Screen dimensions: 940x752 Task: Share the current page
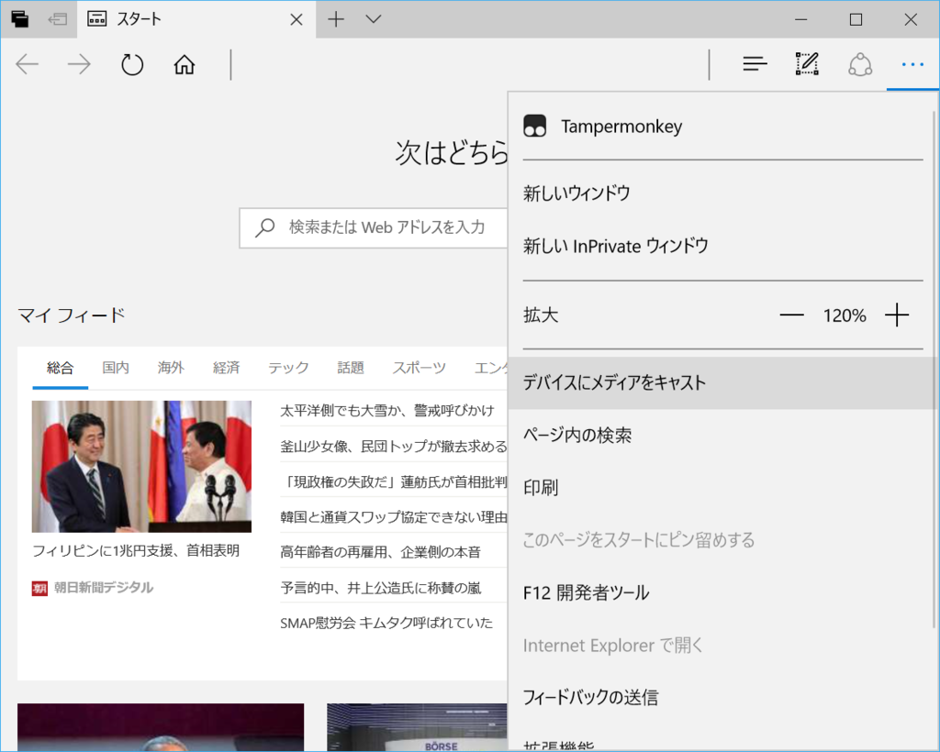[x=859, y=63]
